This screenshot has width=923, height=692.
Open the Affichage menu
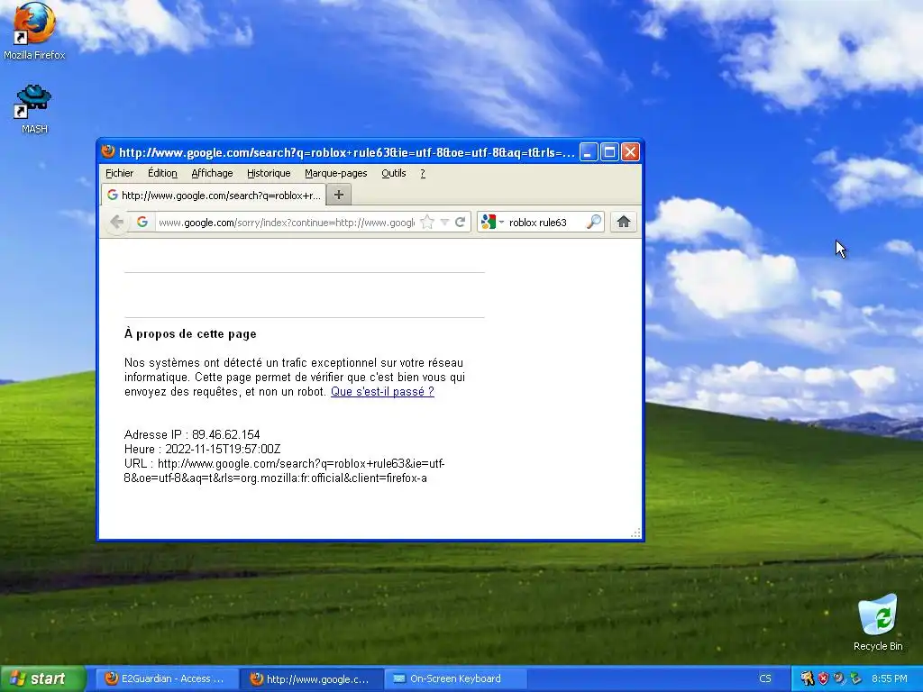212,173
